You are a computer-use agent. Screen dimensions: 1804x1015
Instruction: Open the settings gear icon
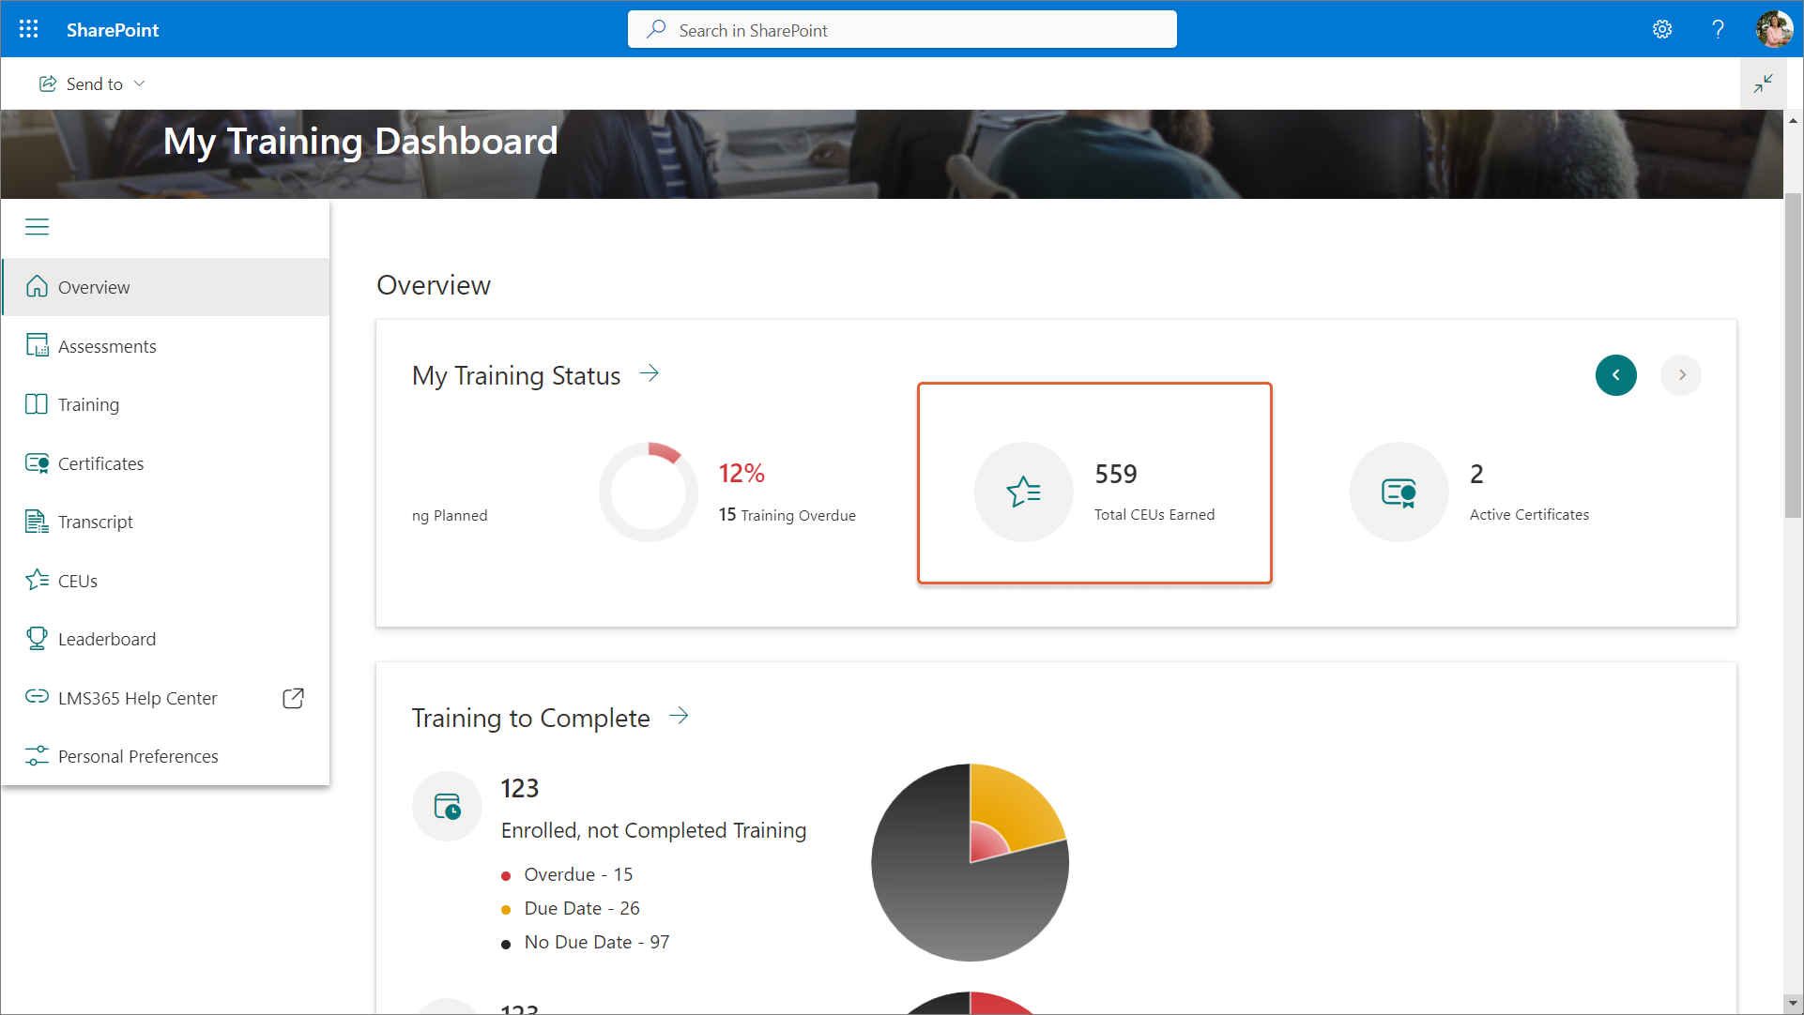(x=1662, y=29)
